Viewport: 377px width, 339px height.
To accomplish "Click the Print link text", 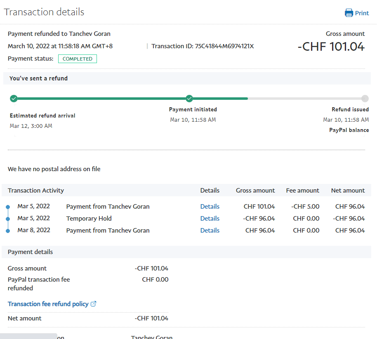I will 362,13.
